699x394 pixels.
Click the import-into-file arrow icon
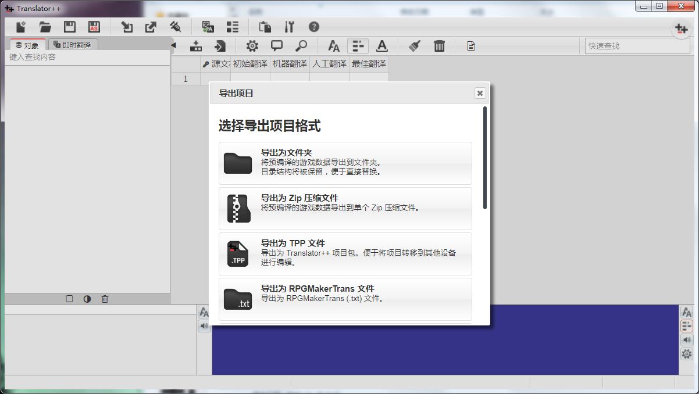tap(220, 46)
